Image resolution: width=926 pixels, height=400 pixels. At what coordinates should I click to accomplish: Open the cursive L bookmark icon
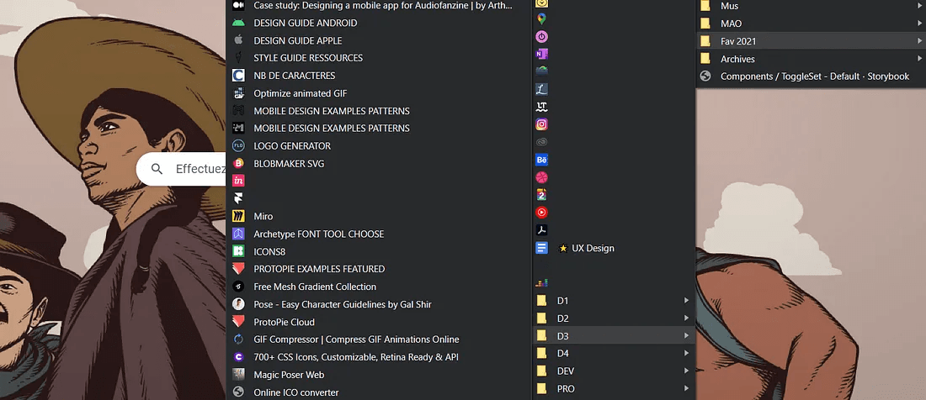click(541, 89)
